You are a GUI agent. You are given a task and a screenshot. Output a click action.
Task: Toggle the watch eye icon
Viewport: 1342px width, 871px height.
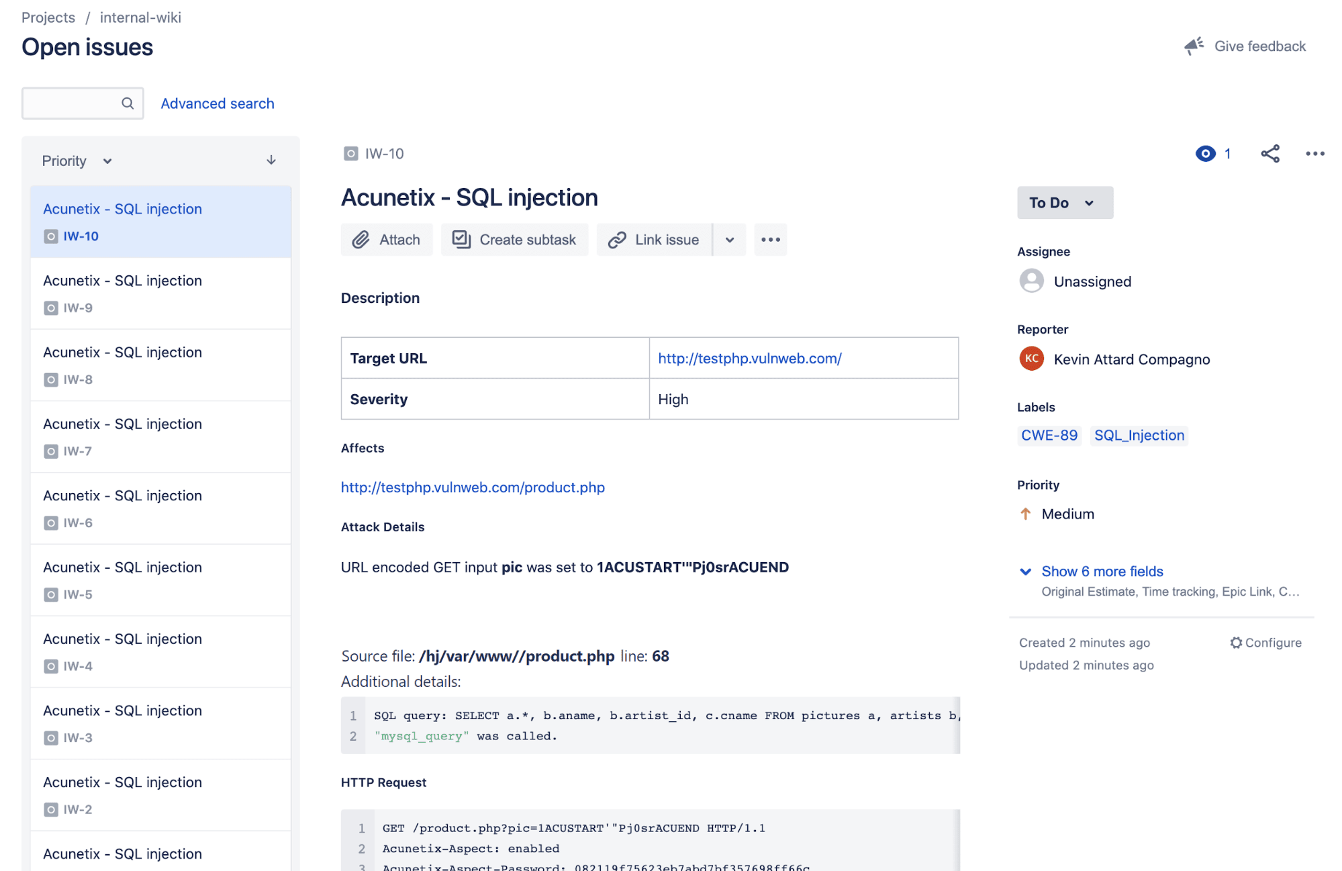(x=1206, y=154)
